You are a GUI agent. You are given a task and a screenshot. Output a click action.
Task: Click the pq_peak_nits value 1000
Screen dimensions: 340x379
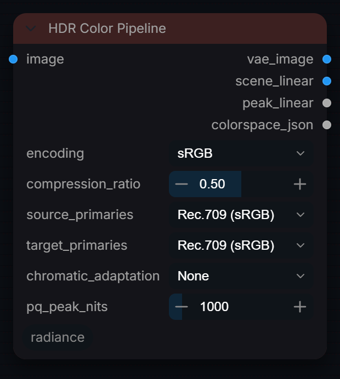click(214, 307)
